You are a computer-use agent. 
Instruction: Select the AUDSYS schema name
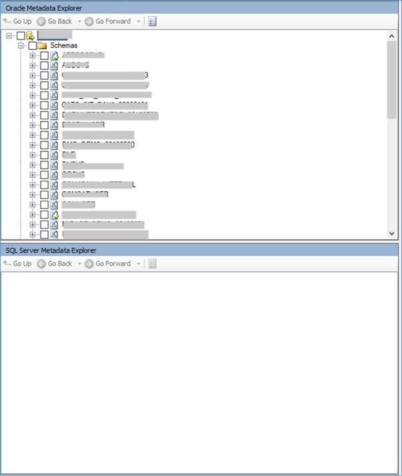click(75, 65)
